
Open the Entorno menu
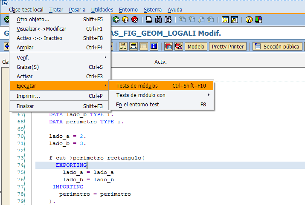coord(128,10)
